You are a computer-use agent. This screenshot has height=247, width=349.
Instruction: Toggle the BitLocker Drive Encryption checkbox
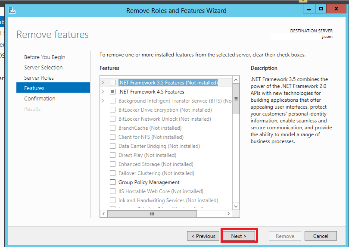tap(112, 110)
